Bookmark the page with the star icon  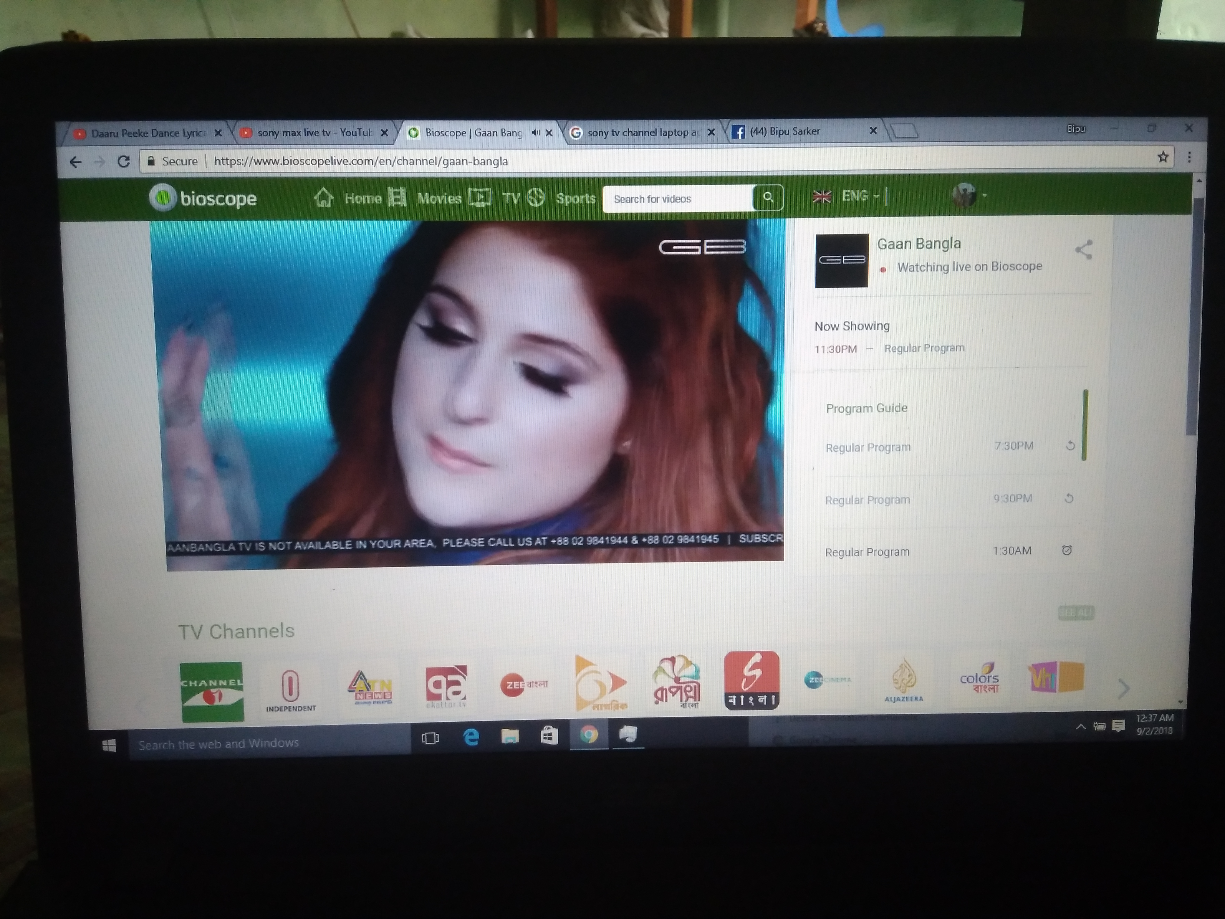coord(1163,157)
